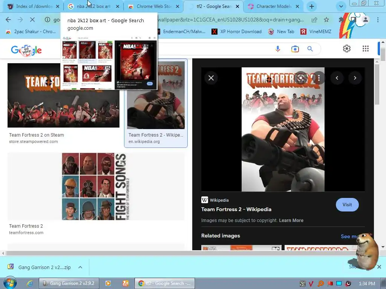Click the en.wikipedia.org source text

(144, 141)
